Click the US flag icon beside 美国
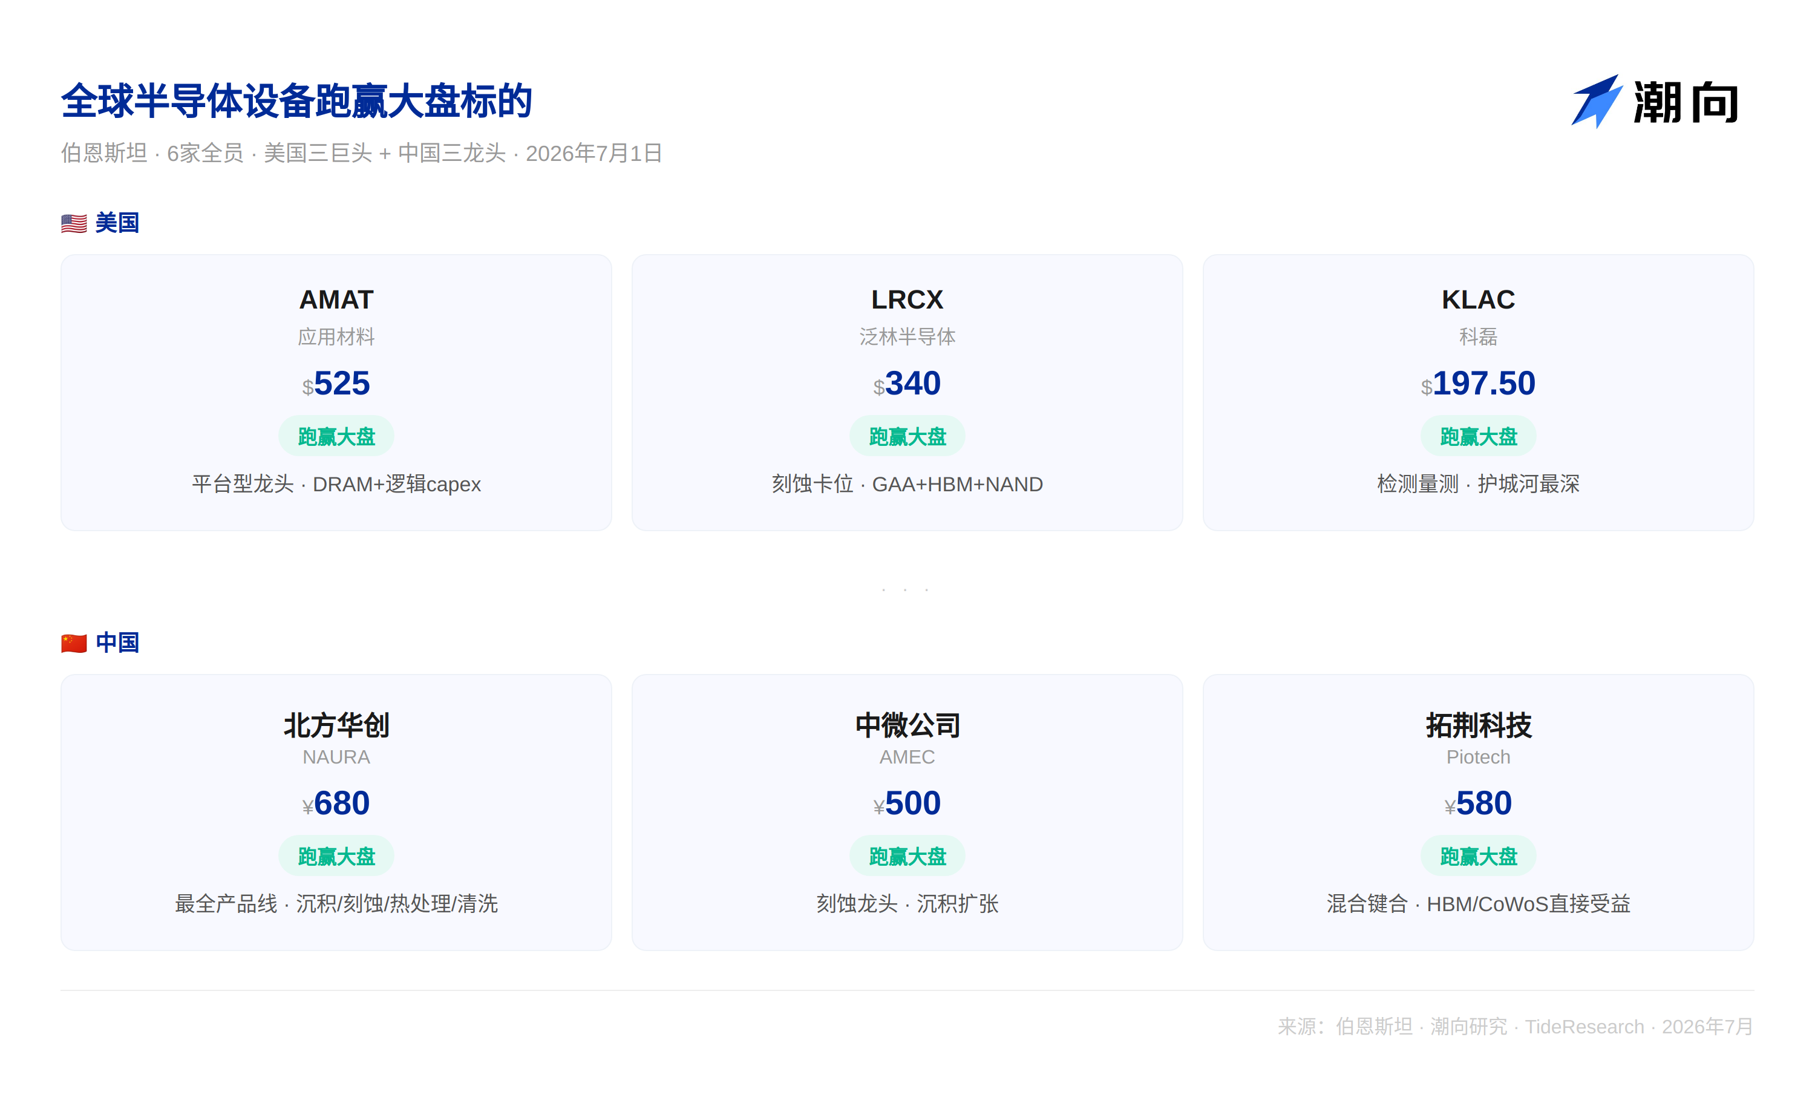1815x1112 pixels. point(74,223)
